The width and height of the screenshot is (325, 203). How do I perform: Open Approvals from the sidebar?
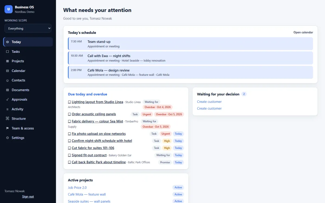(28, 99)
